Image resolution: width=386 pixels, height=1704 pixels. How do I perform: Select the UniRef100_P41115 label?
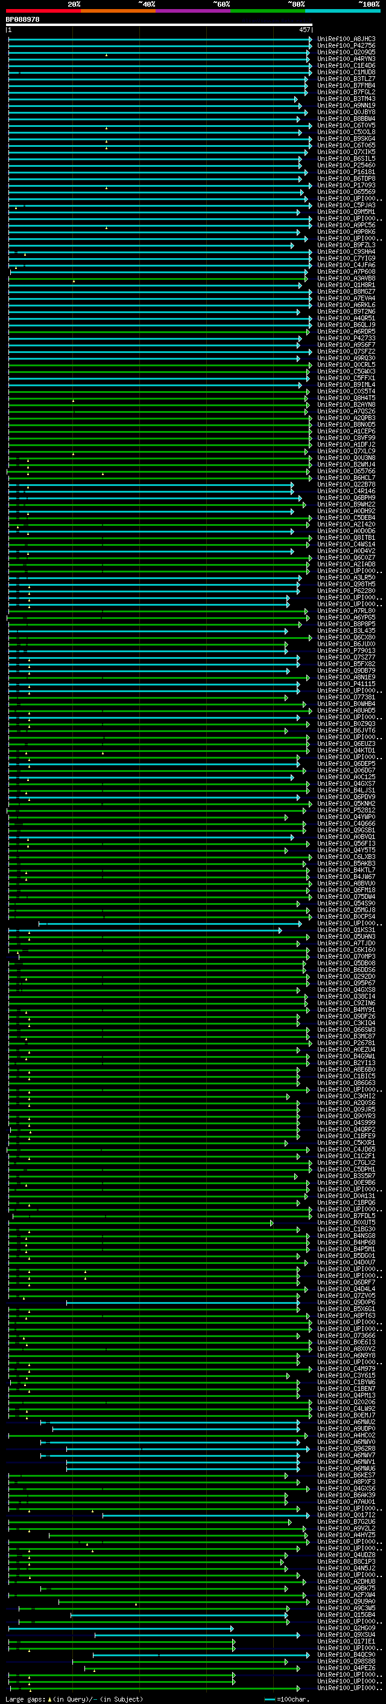(346, 684)
